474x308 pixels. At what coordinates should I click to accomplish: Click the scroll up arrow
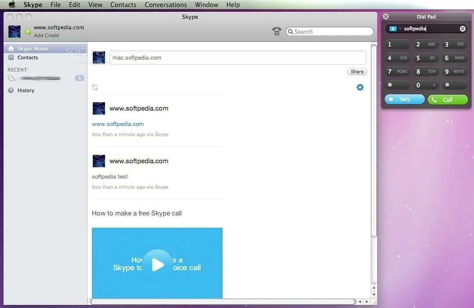(374, 287)
